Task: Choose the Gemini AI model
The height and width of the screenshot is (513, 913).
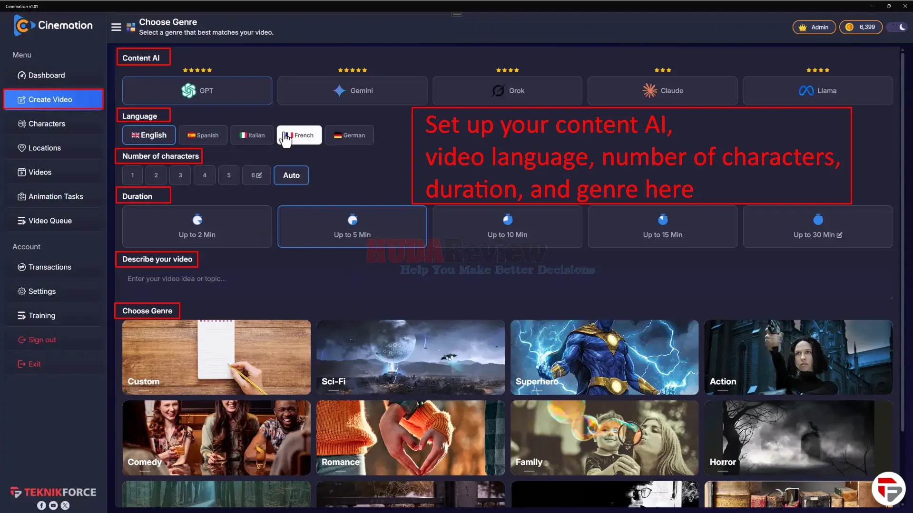Action: pyautogui.click(x=352, y=90)
